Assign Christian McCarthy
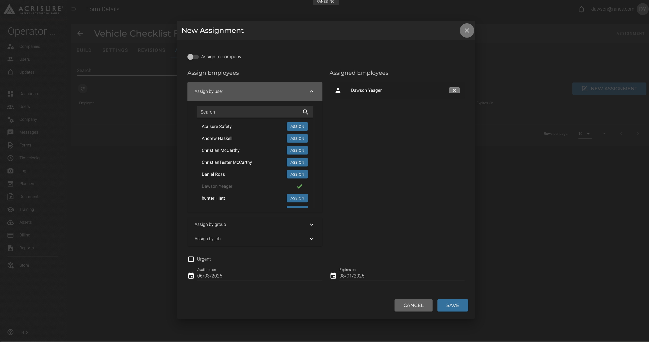649x342 pixels. point(297,150)
